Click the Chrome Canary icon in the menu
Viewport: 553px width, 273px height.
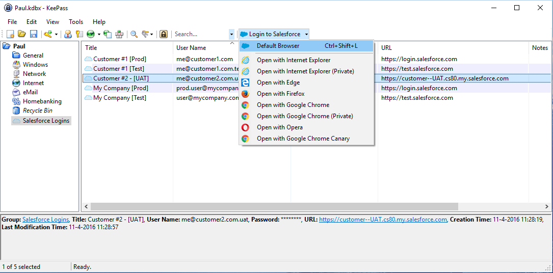[x=246, y=139]
